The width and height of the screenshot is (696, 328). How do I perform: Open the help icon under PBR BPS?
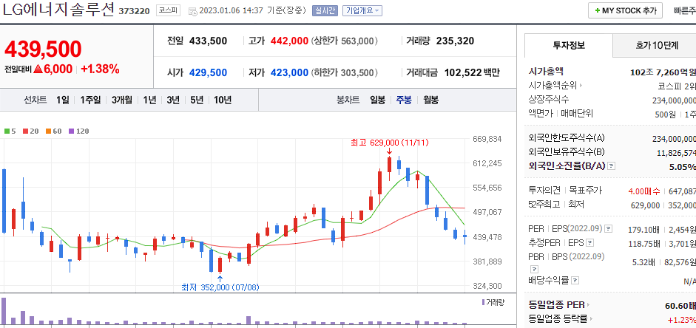pyautogui.click(x=535, y=269)
